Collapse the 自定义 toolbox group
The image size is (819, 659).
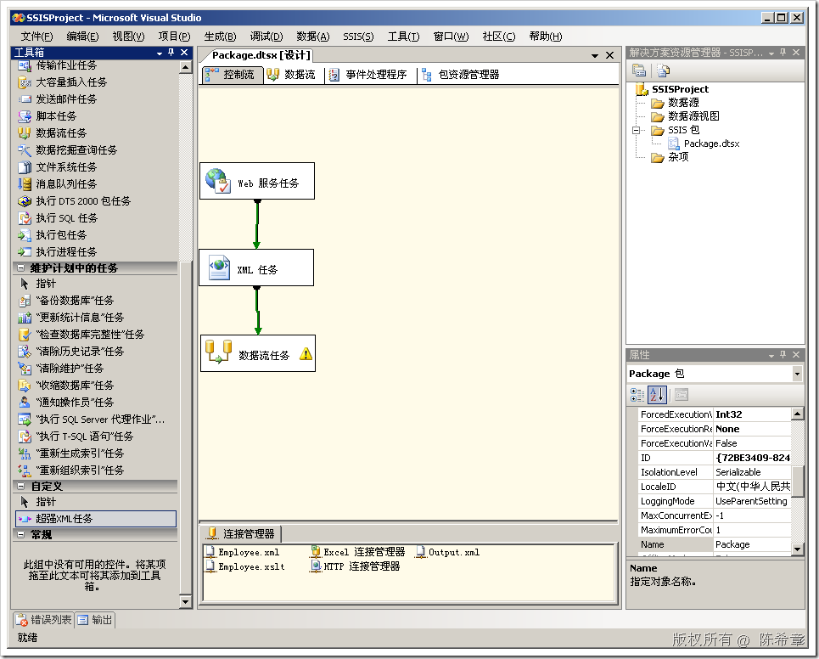(x=21, y=486)
